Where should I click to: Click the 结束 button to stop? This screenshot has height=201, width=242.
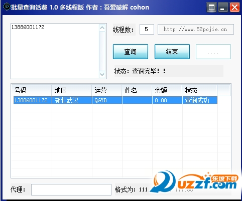172,52
